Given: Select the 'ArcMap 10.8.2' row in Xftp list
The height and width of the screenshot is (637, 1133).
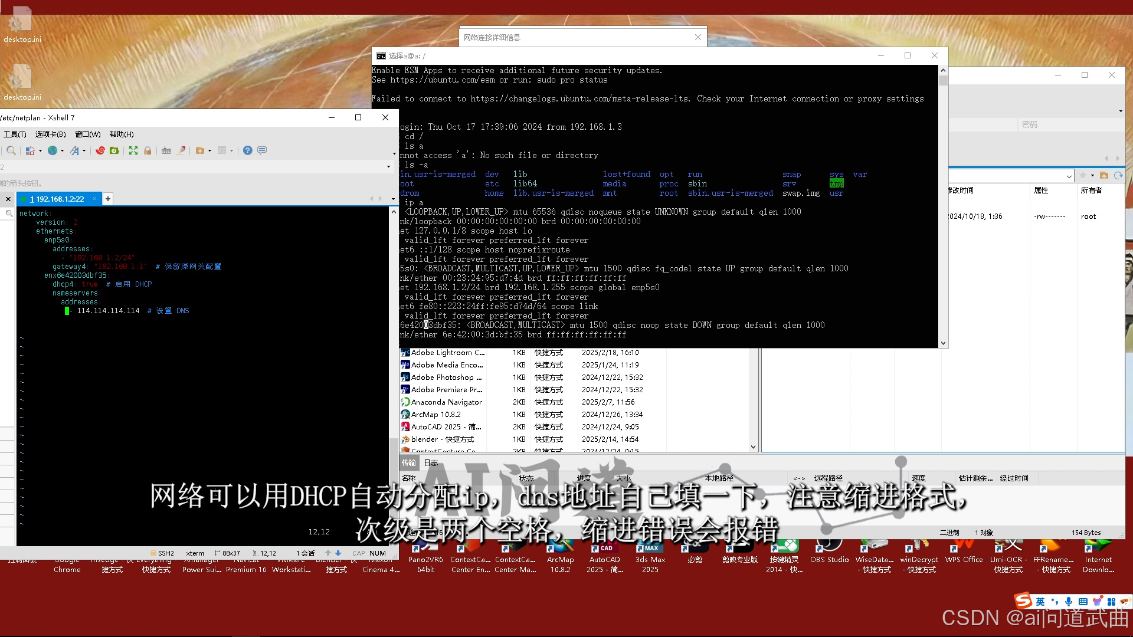Looking at the screenshot, I should pyautogui.click(x=574, y=415).
